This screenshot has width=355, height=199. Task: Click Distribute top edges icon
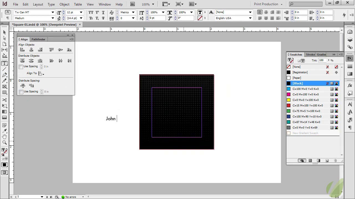tap(22, 61)
